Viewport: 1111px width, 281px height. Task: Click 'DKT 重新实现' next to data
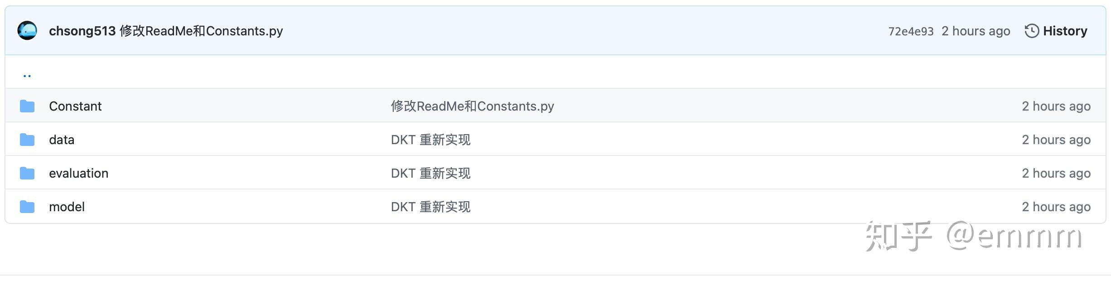click(430, 139)
